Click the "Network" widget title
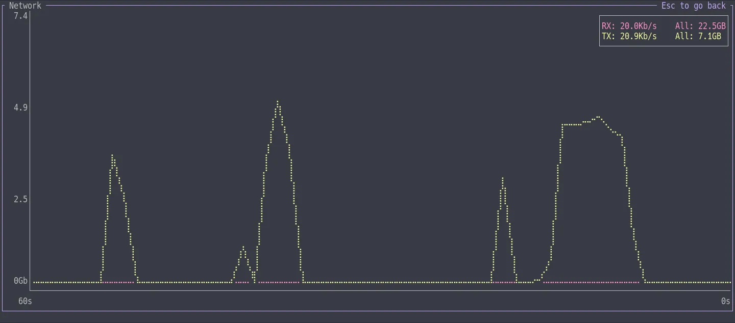 (x=25, y=6)
